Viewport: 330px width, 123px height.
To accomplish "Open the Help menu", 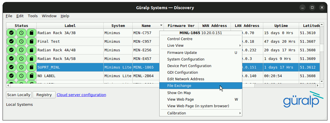I will tap(65, 16).
